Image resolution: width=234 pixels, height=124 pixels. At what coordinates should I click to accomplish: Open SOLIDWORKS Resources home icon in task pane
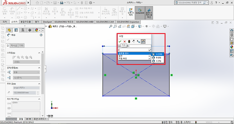pyautogui.click(x=232, y=31)
